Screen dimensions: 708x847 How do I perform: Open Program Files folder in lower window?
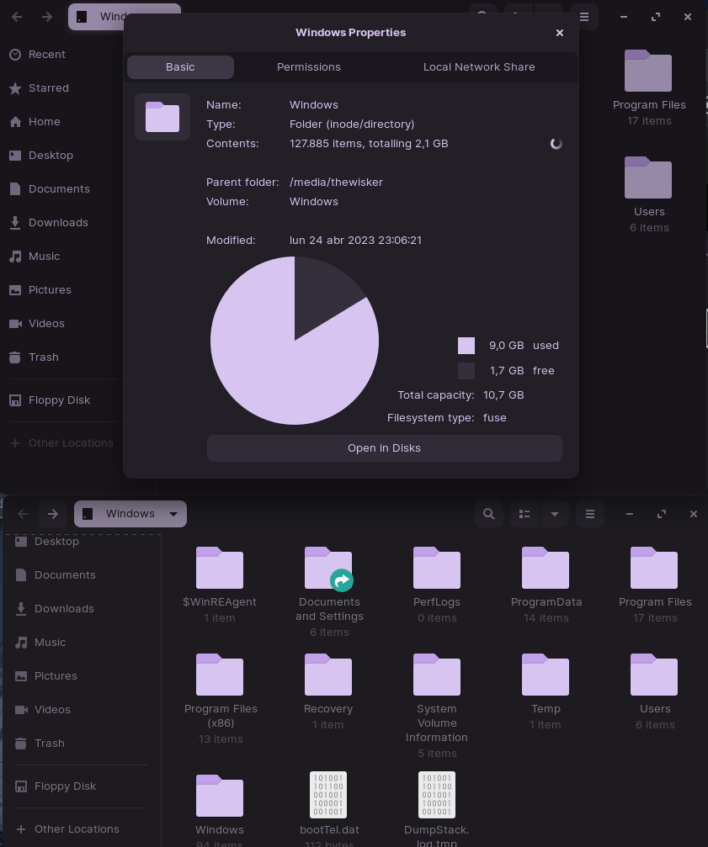coord(654,585)
